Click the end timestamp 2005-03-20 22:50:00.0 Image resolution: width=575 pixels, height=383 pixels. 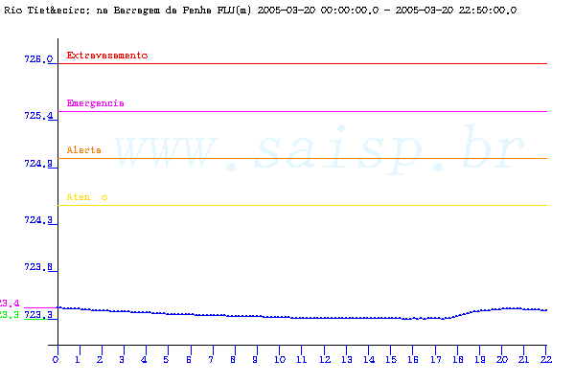pos(456,11)
